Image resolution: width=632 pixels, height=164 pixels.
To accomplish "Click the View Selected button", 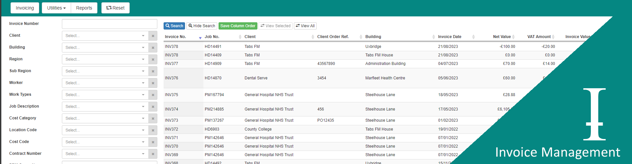I will [x=276, y=26].
